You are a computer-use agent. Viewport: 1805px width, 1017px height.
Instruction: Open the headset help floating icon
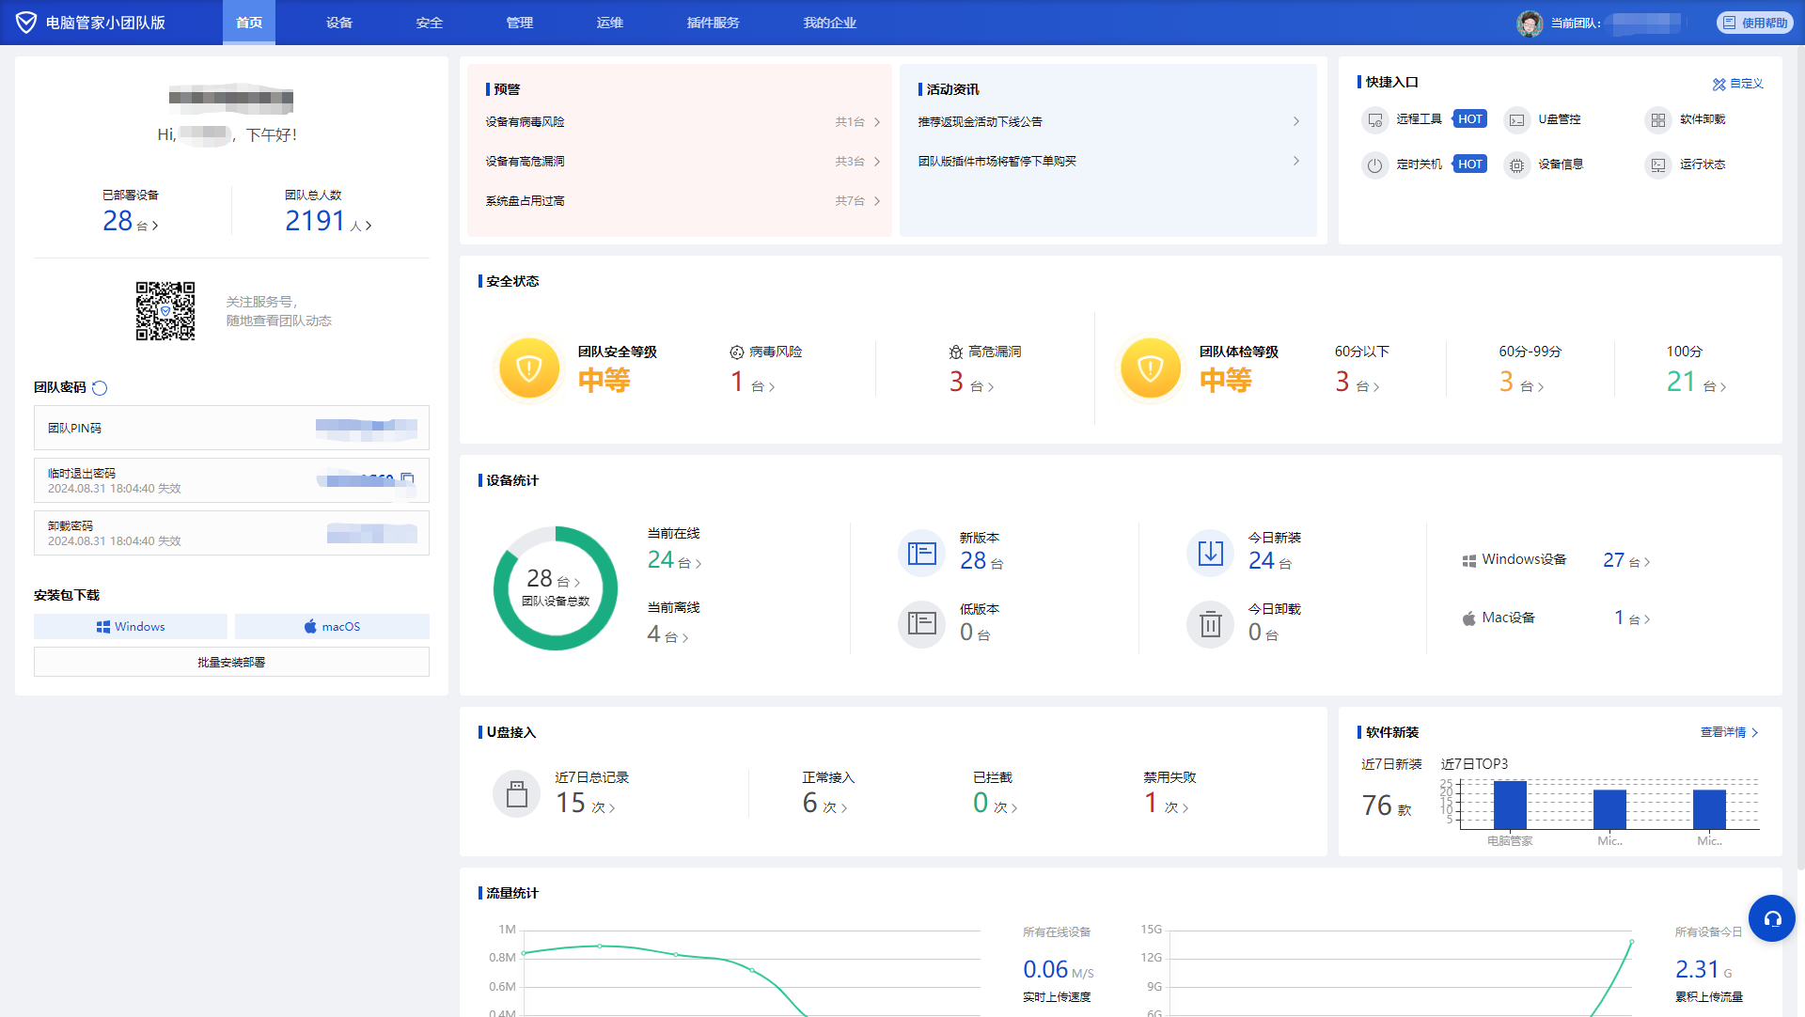(x=1773, y=918)
